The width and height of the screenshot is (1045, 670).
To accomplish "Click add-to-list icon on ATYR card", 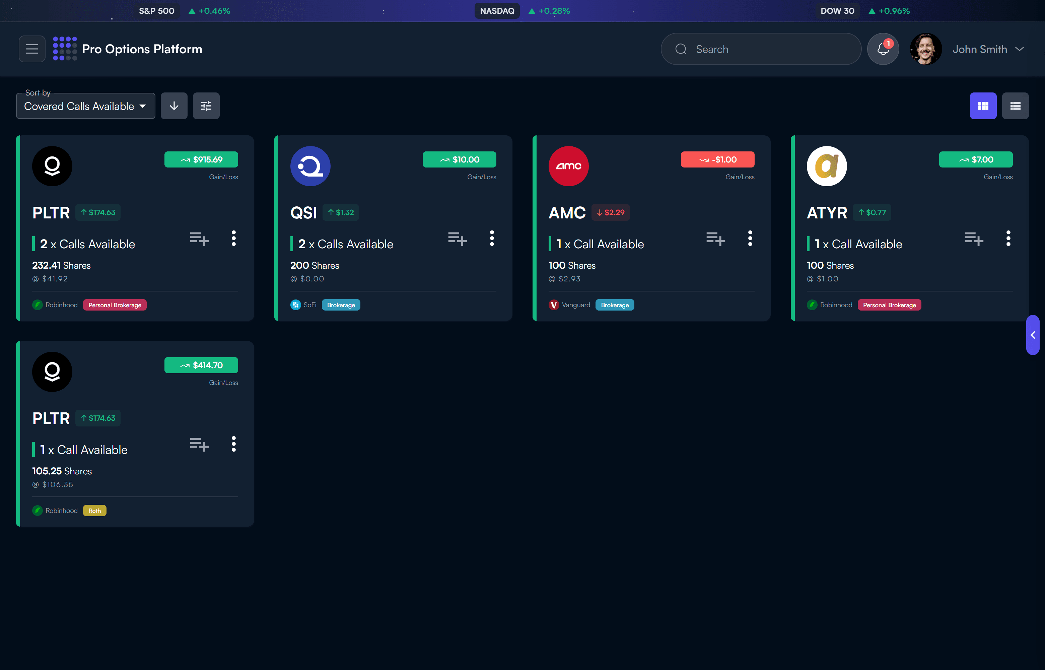I will (x=973, y=239).
